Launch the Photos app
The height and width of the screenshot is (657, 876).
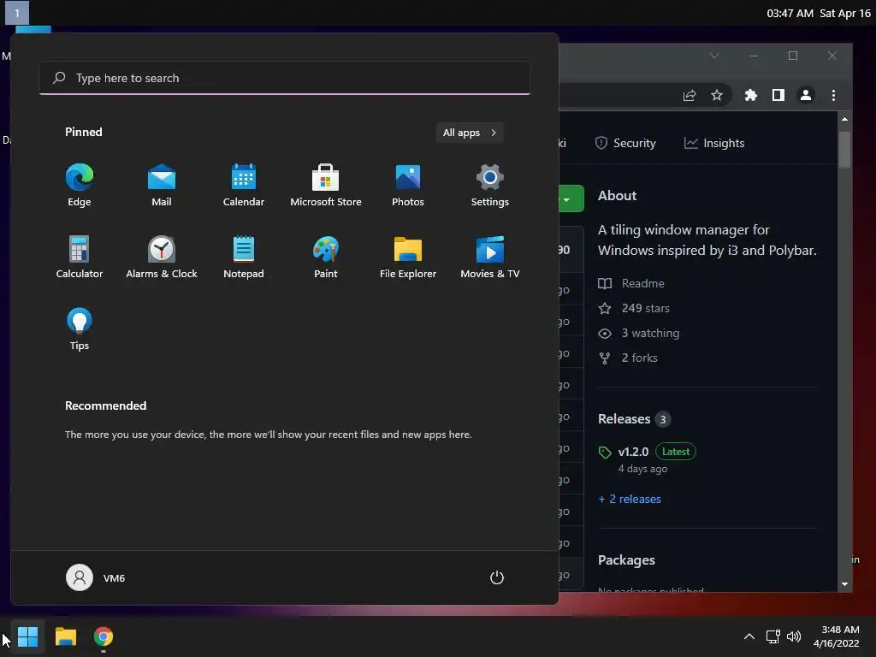pos(408,186)
